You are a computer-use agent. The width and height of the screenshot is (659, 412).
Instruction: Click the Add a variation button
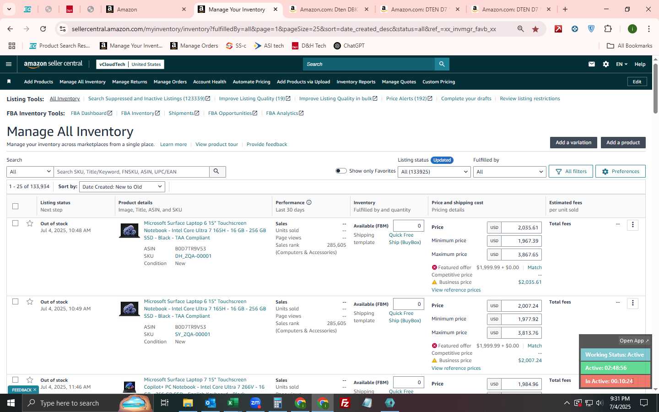(573, 142)
